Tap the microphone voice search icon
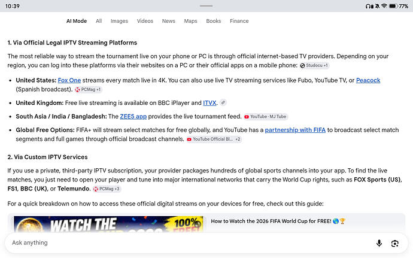The width and height of the screenshot is (413, 258). coord(379,243)
